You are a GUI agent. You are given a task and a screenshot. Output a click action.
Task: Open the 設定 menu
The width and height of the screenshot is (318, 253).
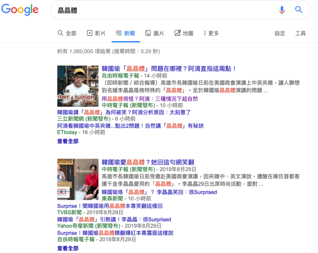tap(280, 33)
